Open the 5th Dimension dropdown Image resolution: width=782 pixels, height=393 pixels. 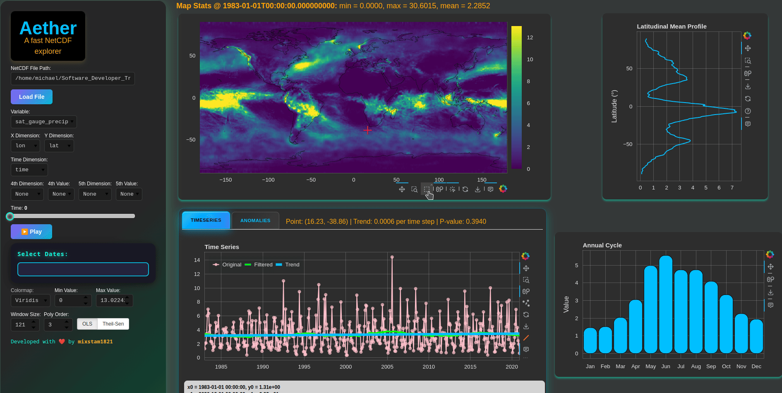pyautogui.click(x=95, y=194)
